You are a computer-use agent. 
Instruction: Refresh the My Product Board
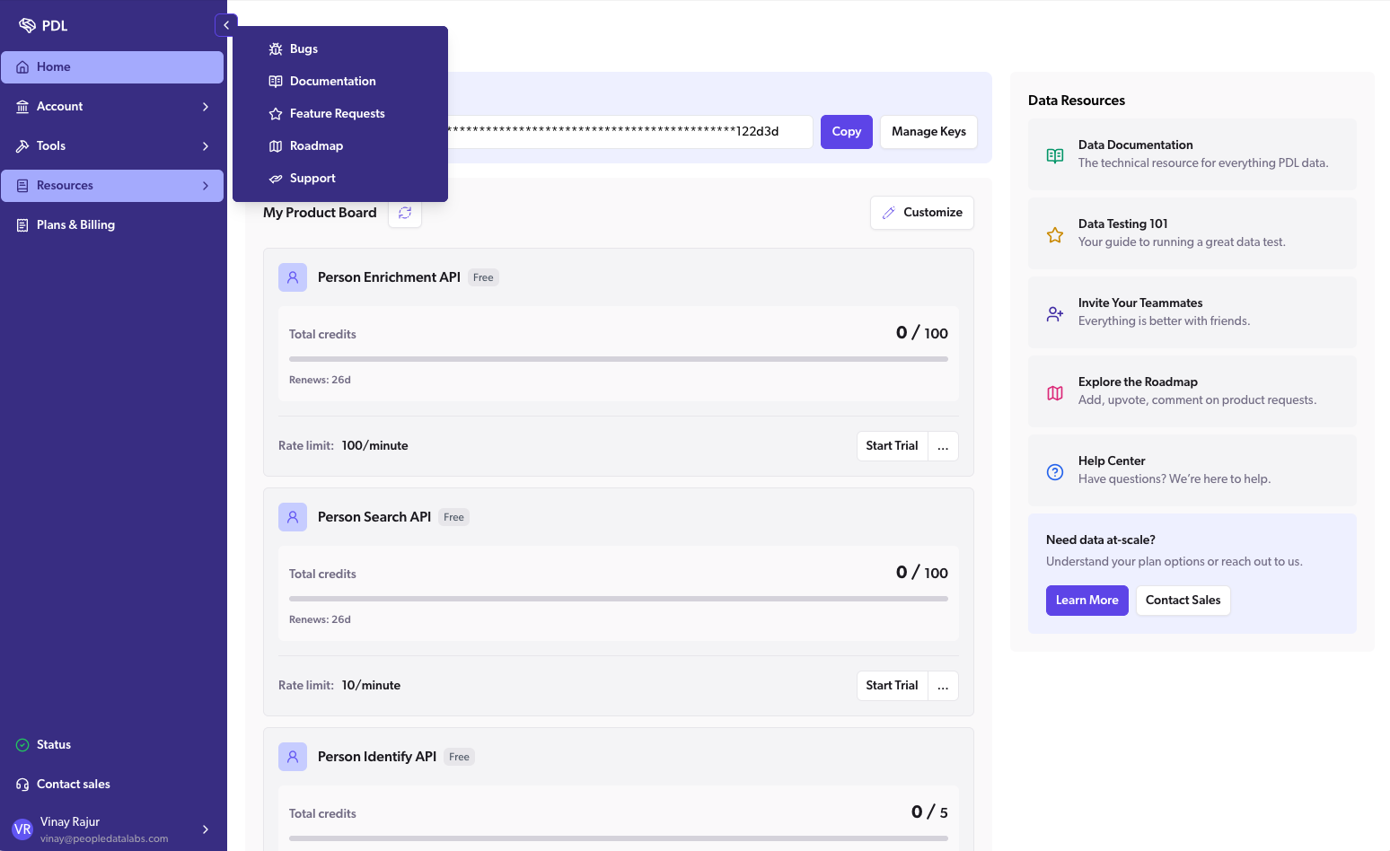click(x=405, y=213)
